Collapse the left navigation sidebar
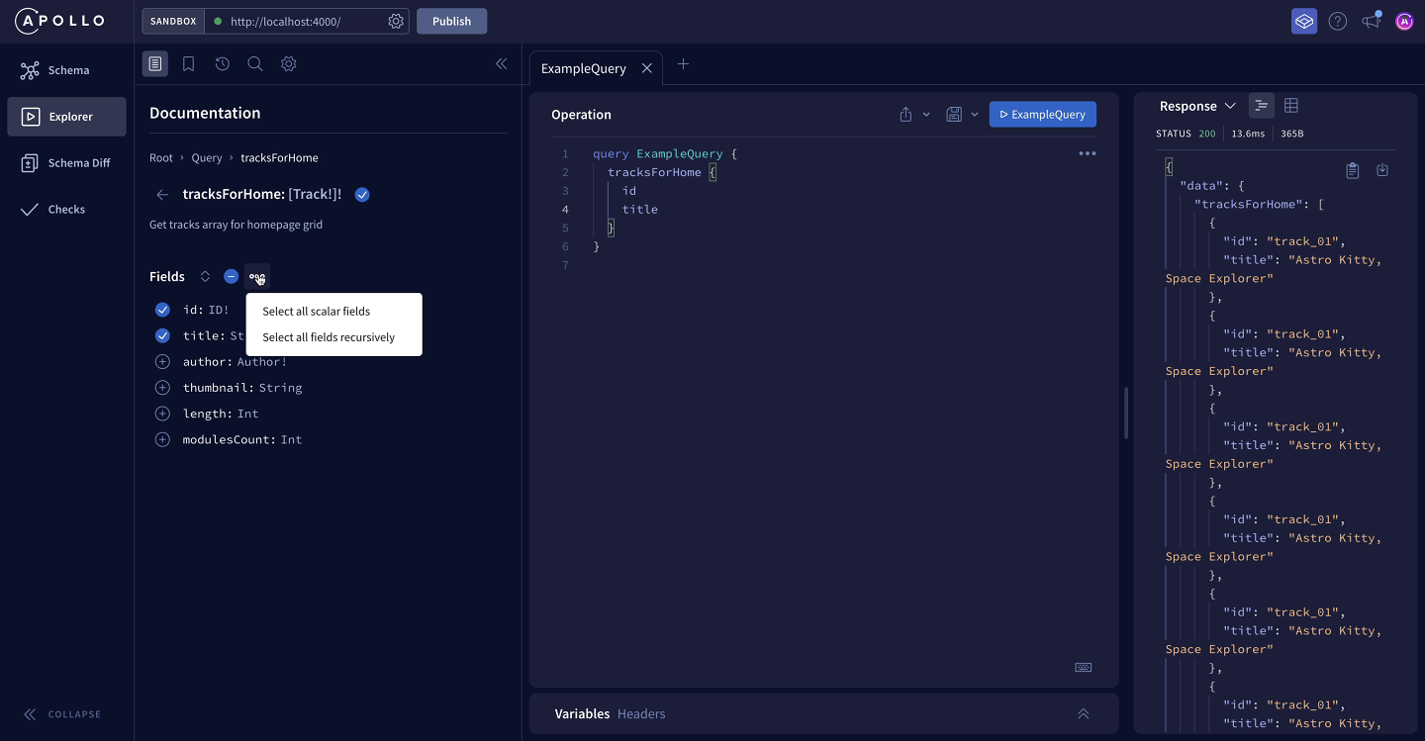This screenshot has height=741, width=1425. [62, 714]
